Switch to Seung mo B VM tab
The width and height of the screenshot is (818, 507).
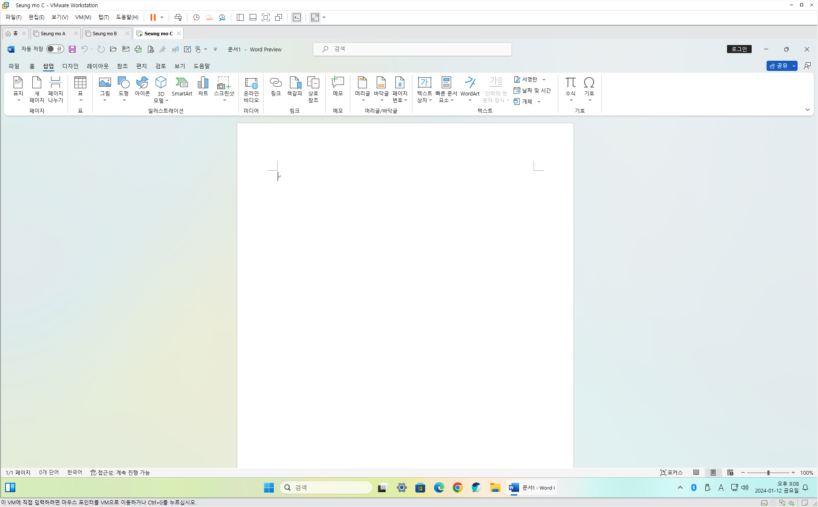[105, 34]
